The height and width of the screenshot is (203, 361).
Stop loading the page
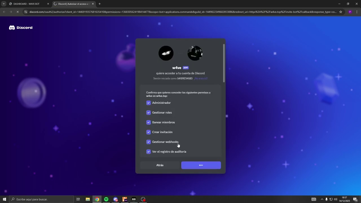[17, 12]
